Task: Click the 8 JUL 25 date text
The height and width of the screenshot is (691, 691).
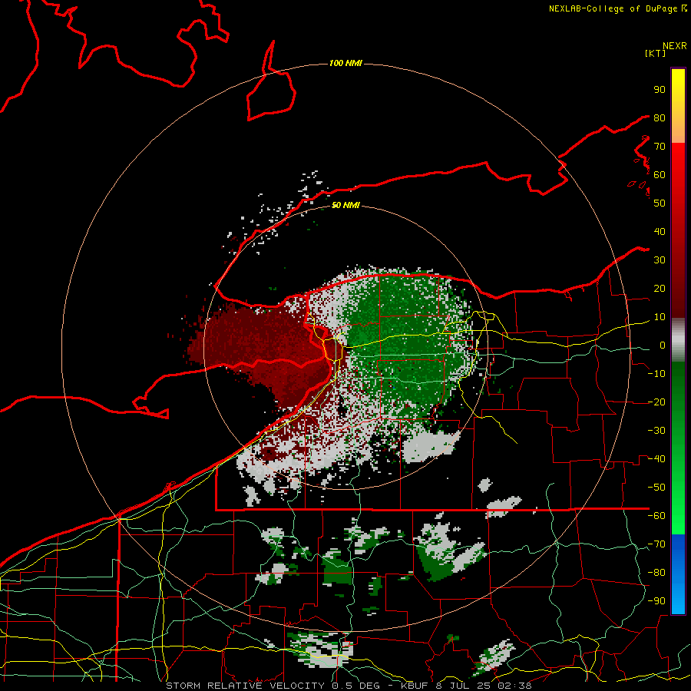Action: coord(463,686)
